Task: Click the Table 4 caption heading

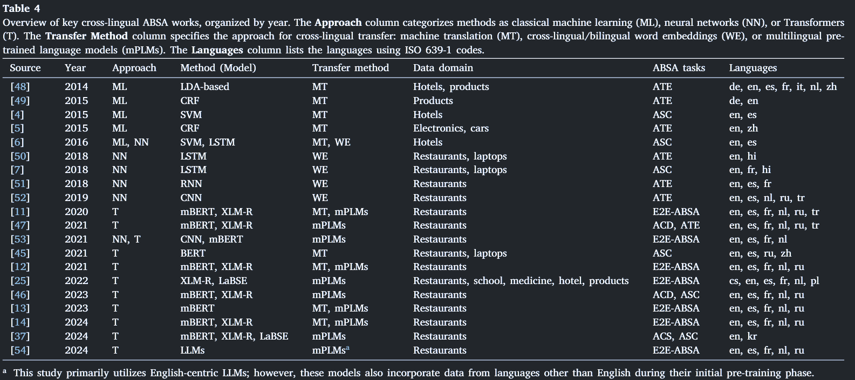Action: [x=22, y=8]
